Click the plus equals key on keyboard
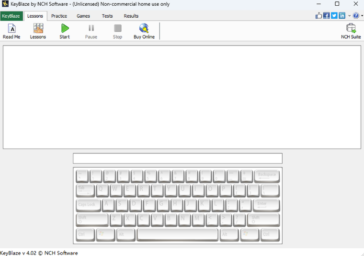The width and height of the screenshot is (364, 256). pyautogui.click(x=247, y=176)
